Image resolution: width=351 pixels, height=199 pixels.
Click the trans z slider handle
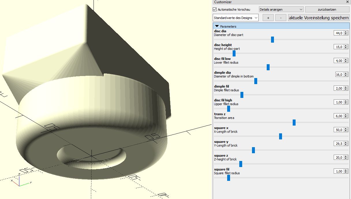point(294,123)
